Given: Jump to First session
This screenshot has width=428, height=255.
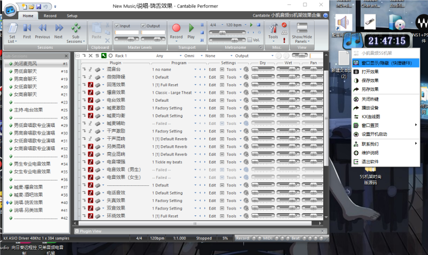Looking at the screenshot, I should 27,28.
